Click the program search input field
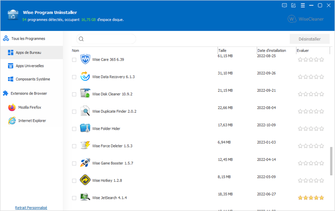335x211 pixels. (106, 39)
